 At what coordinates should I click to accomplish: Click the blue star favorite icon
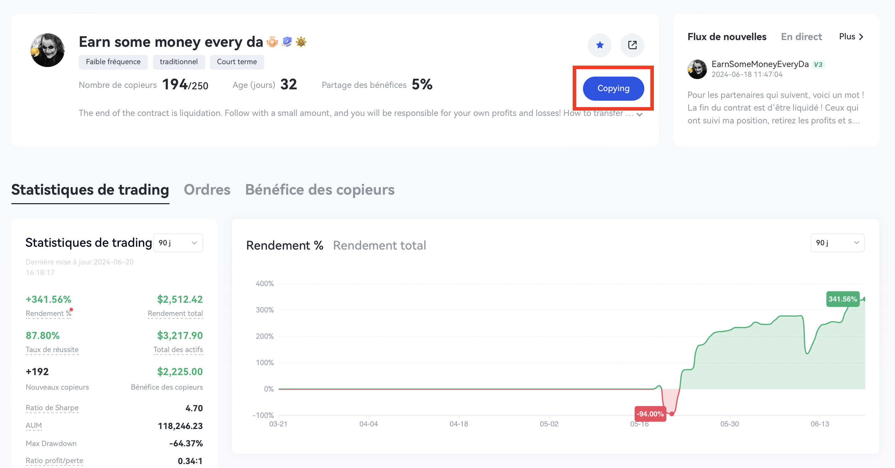[x=600, y=45]
